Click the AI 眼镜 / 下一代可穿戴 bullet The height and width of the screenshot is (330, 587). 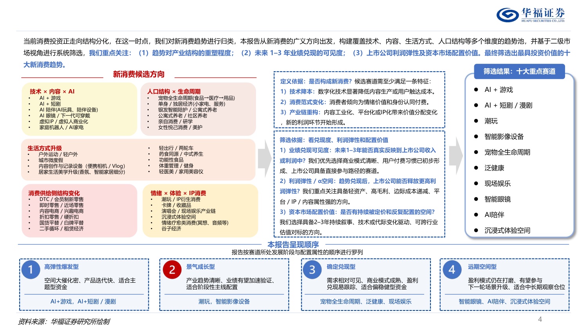pos(65,116)
